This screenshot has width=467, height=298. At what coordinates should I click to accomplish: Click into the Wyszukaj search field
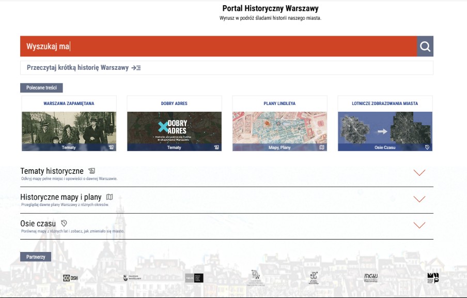tap(219, 46)
